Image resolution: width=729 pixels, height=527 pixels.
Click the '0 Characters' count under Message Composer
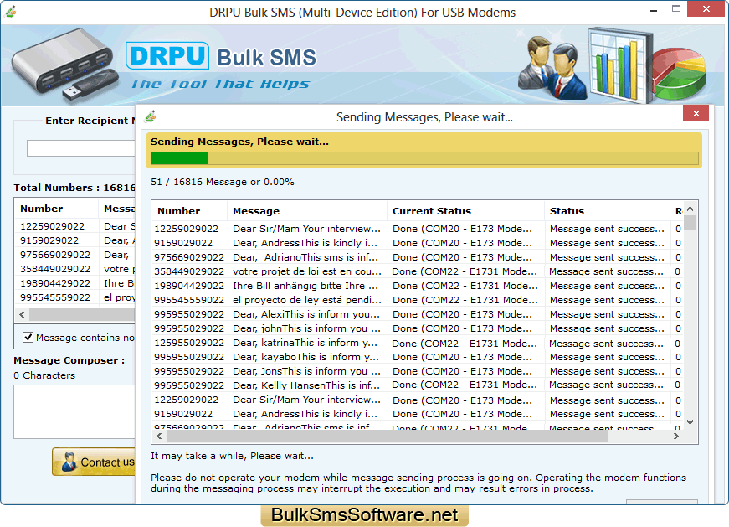[x=44, y=375]
